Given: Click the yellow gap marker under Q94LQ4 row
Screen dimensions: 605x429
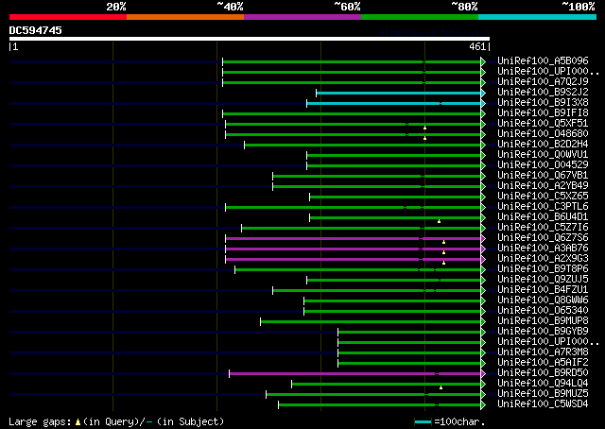Looking at the screenshot, I should coord(441,387).
